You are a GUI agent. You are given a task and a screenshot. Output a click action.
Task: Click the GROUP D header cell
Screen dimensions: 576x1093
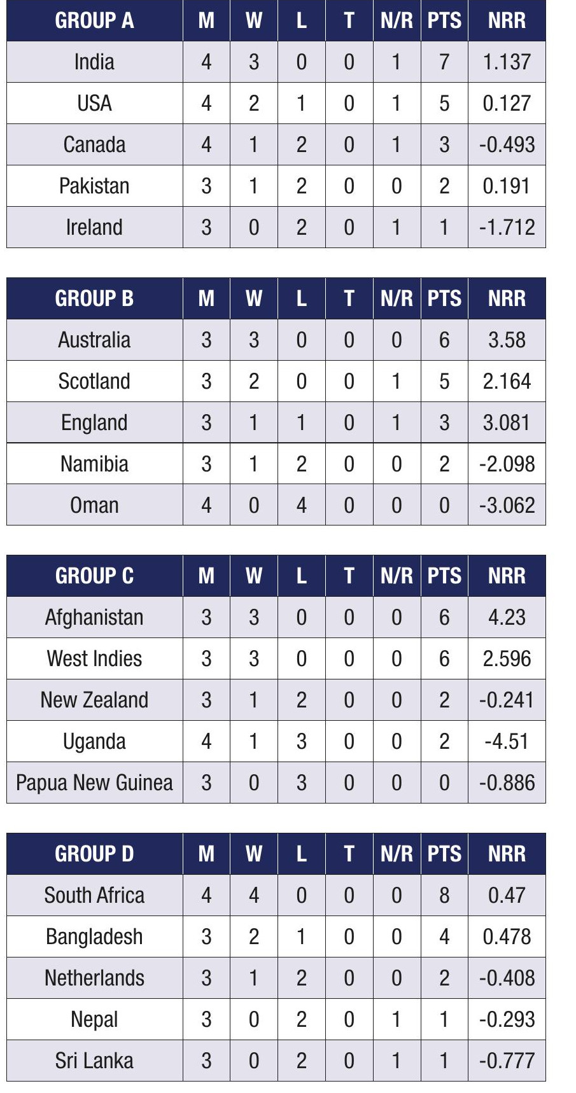[x=94, y=854]
